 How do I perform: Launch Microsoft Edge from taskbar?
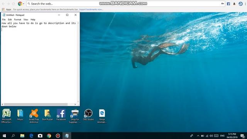[x=31, y=136]
